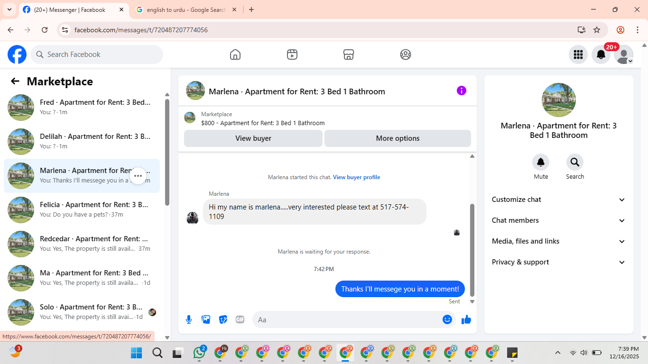The height and width of the screenshot is (364, 648).
Task: Switch to the english to urdu tab
Action: 185,9
